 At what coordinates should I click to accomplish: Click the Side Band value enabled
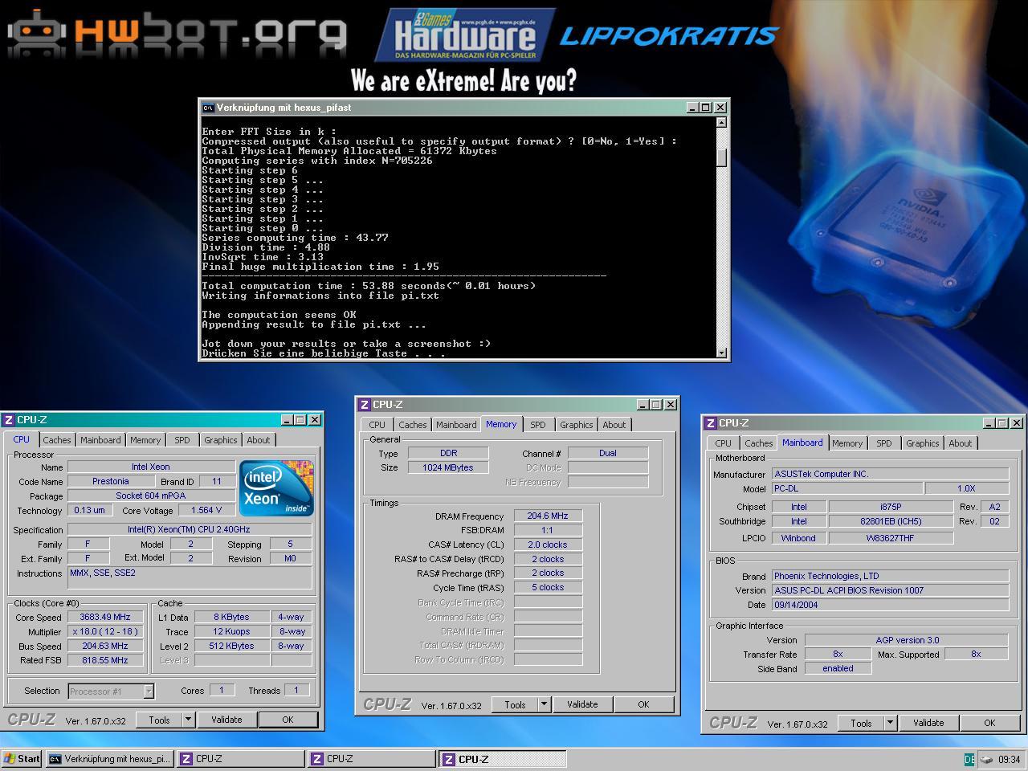click(838, 669)
